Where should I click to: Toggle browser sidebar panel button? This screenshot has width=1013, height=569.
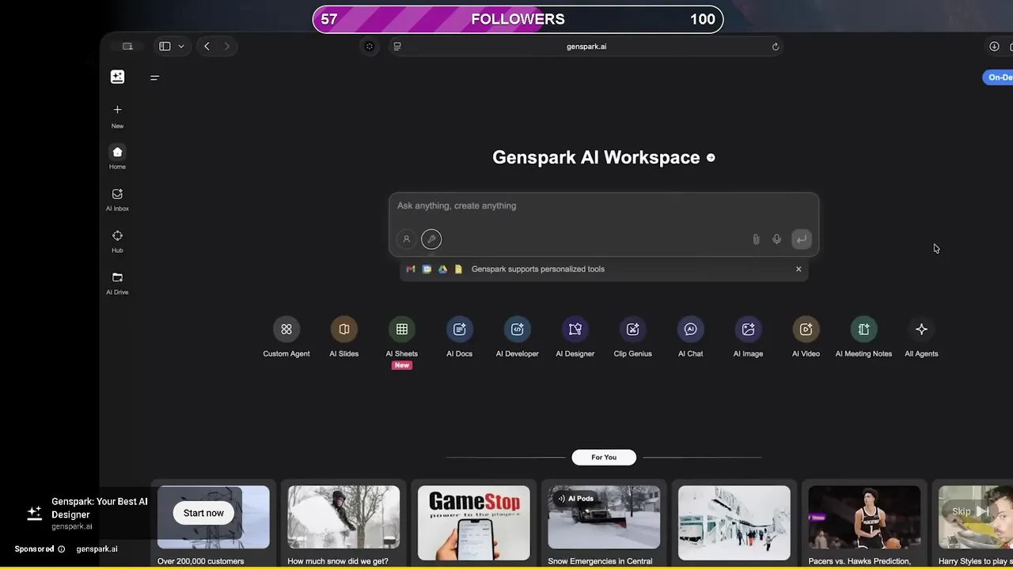165,47
